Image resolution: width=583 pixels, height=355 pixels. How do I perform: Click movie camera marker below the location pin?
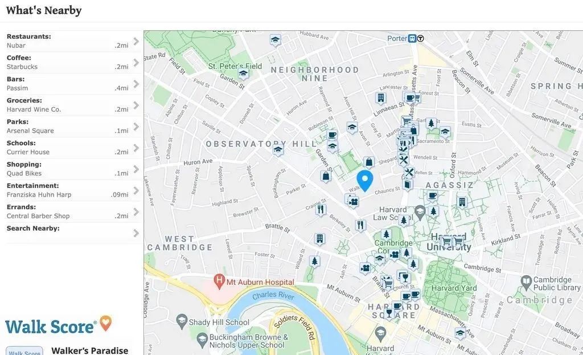(x=354, y=202)
